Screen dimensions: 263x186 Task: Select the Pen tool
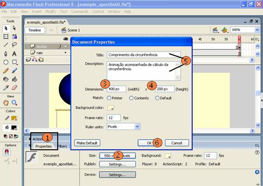6,53
